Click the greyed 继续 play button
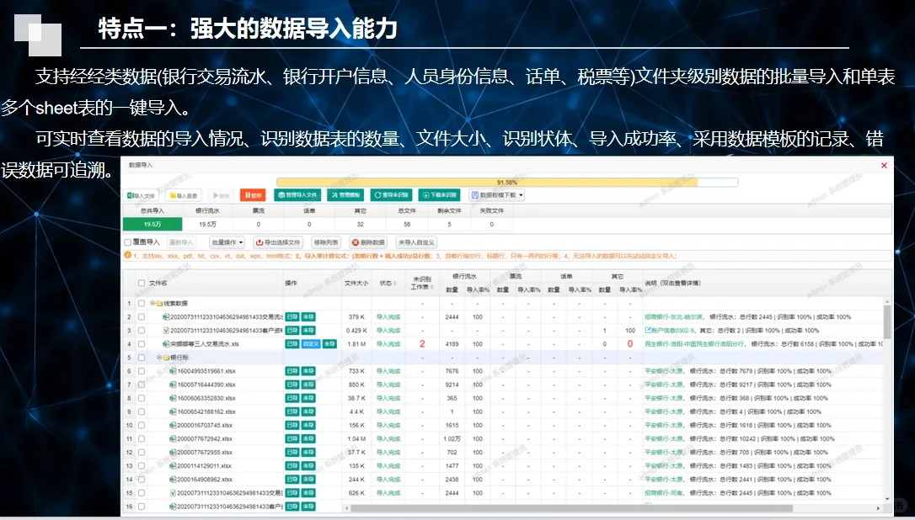Viewport: 915px width, 520px height. click(221, 195)
